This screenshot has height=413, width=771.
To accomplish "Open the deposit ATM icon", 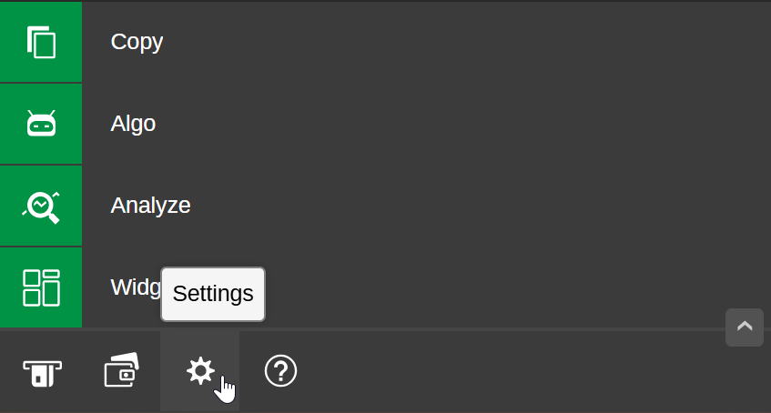I will click(x=42, y=371).
